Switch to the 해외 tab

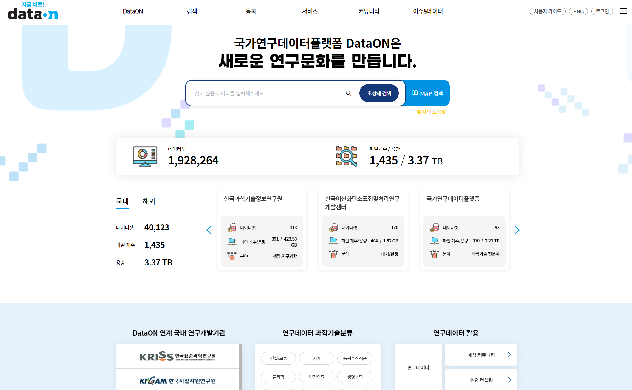tap(149, 201)
